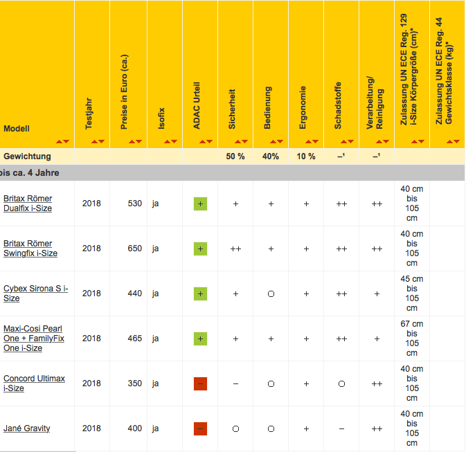Image resolution: width=466 pixels, height=452 pixels.
Task: Open the Concord Ultimax i-Size link
Action: click(34, 383)
